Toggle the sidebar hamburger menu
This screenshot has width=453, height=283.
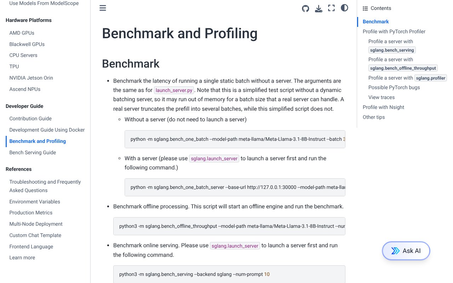103,8
